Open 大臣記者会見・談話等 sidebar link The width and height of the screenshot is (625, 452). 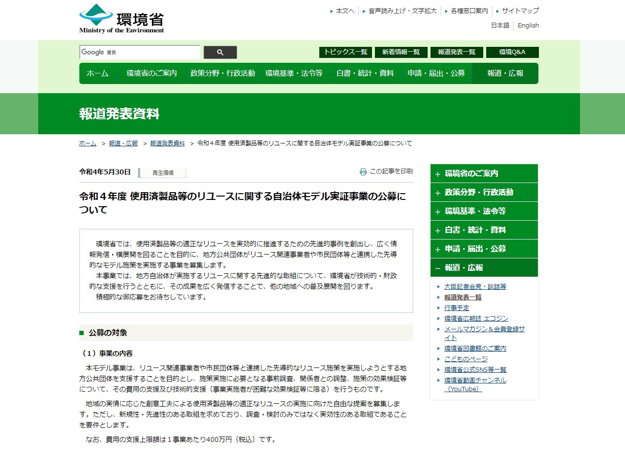click(475, 286)
